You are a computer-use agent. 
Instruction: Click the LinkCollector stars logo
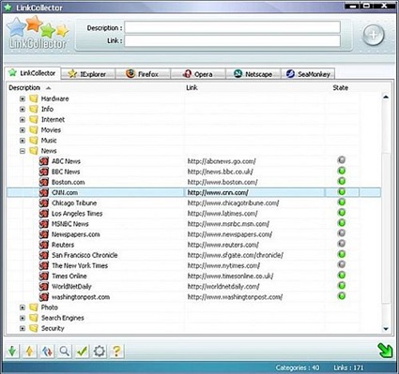point(38,33)
